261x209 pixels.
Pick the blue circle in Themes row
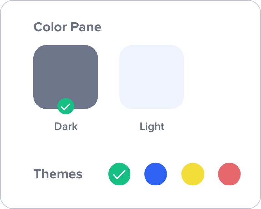pos(156,174)
